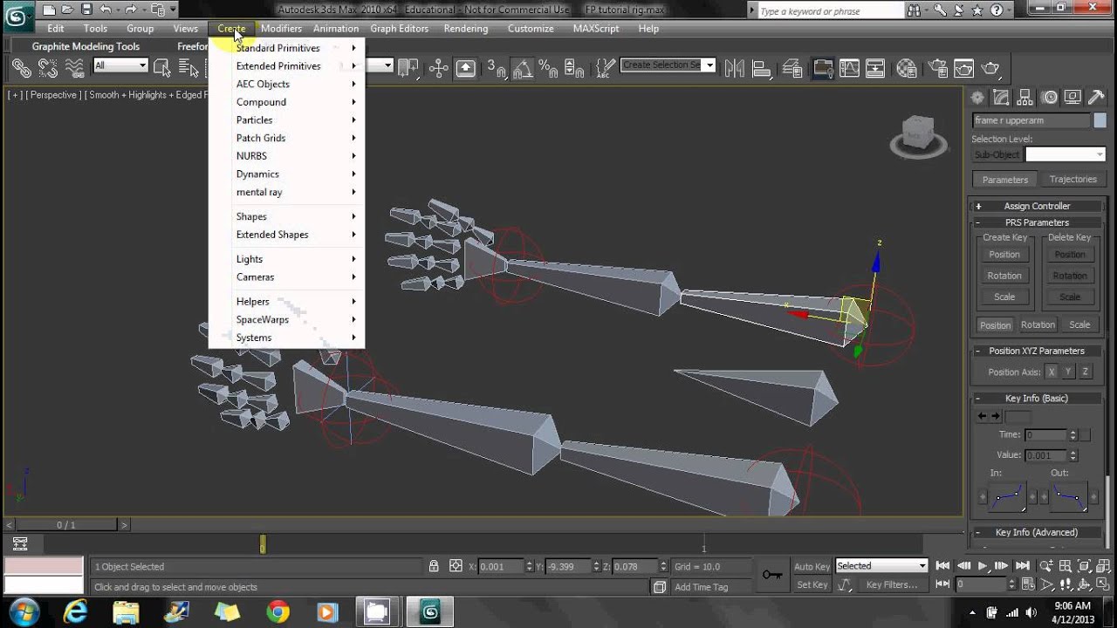Click Create Key Scale button
The height and width of the screenshot is (628, 1117).
click(x=1004, y=297)
